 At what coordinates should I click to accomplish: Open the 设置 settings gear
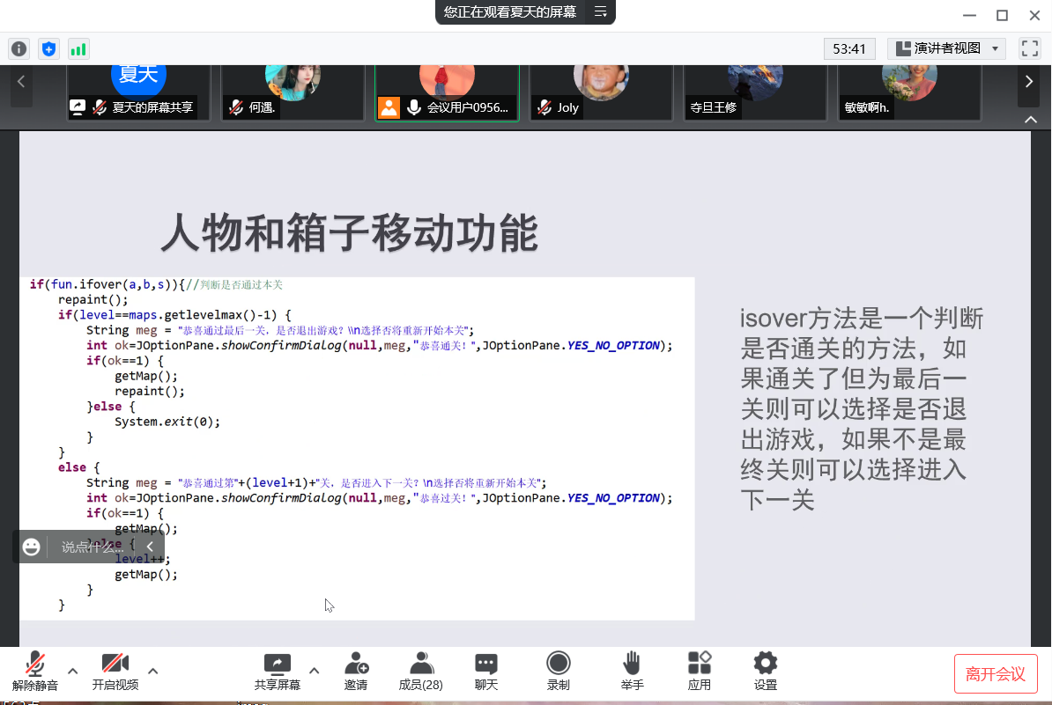coord(765,671)
